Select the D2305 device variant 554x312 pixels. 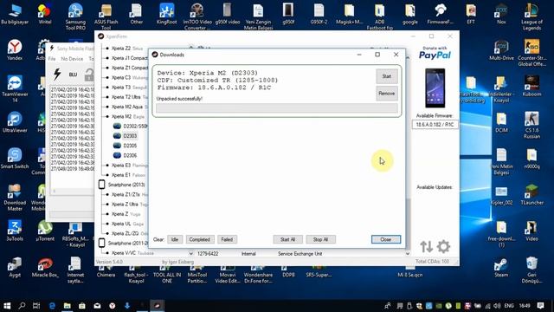[x=130, y=146]
